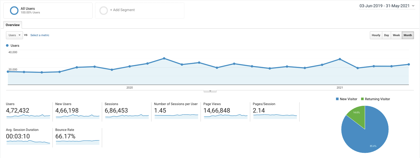Click the Returning Visitor green legend square
Screen dimensions: 420x158
[362, 99]
